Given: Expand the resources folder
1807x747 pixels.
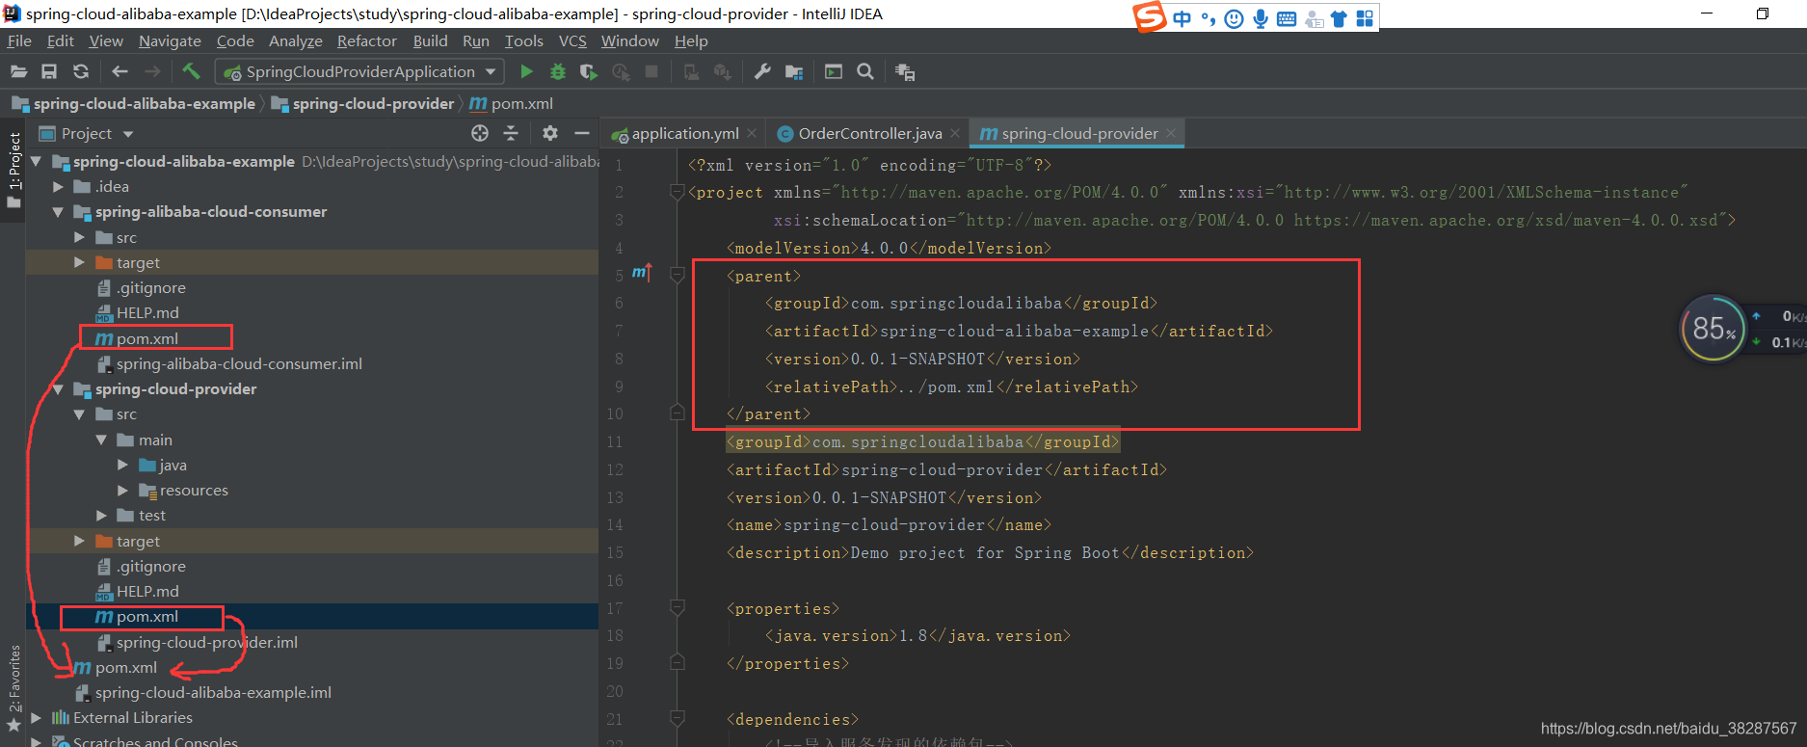Looking at the screenshot, I should click(x=122, y=490).
